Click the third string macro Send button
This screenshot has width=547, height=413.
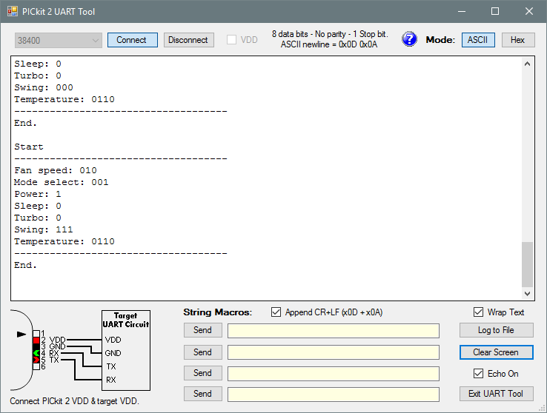pos(202,373)
